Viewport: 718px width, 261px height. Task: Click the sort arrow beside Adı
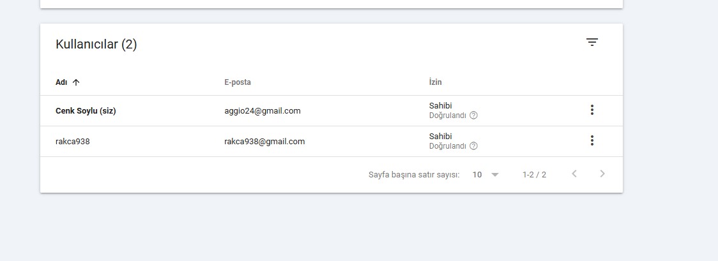point(76,82)
